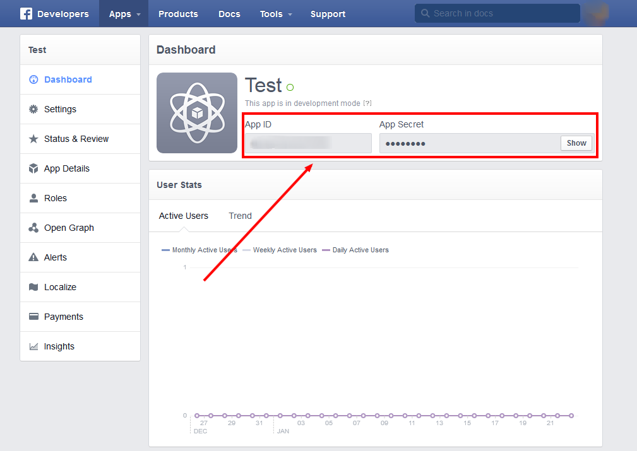Click the Open Graph nodes icon

click(x=34, y=228)
